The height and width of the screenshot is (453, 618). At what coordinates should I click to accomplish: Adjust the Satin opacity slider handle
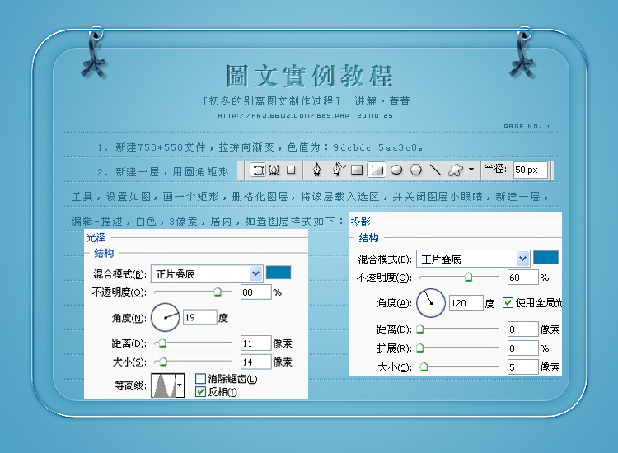coord(218,292)
